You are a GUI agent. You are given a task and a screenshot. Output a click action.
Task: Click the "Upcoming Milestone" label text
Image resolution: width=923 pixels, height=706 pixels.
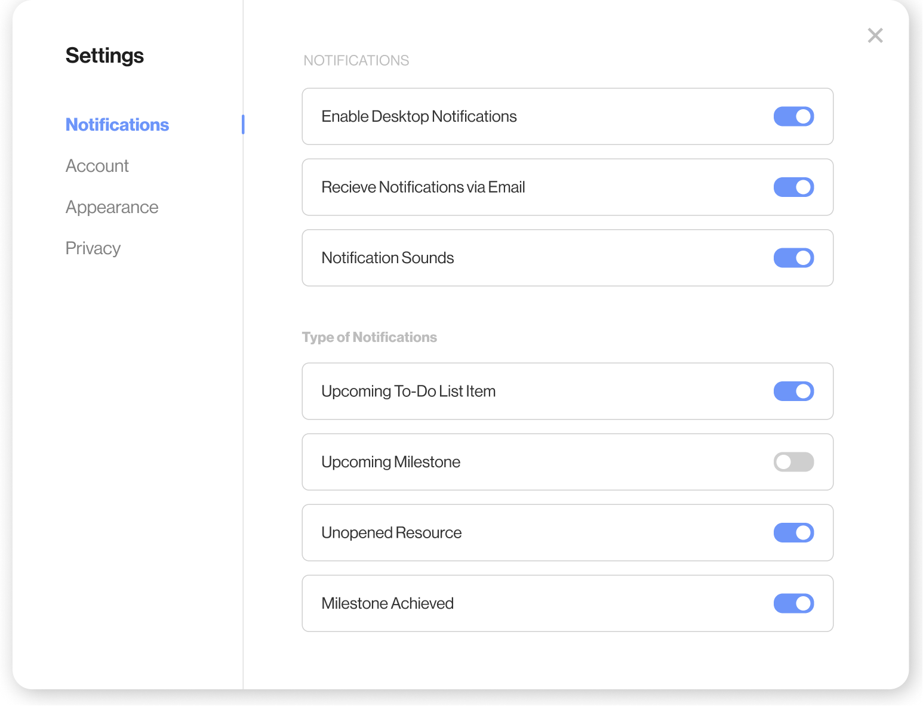click(x=390, y=462)
